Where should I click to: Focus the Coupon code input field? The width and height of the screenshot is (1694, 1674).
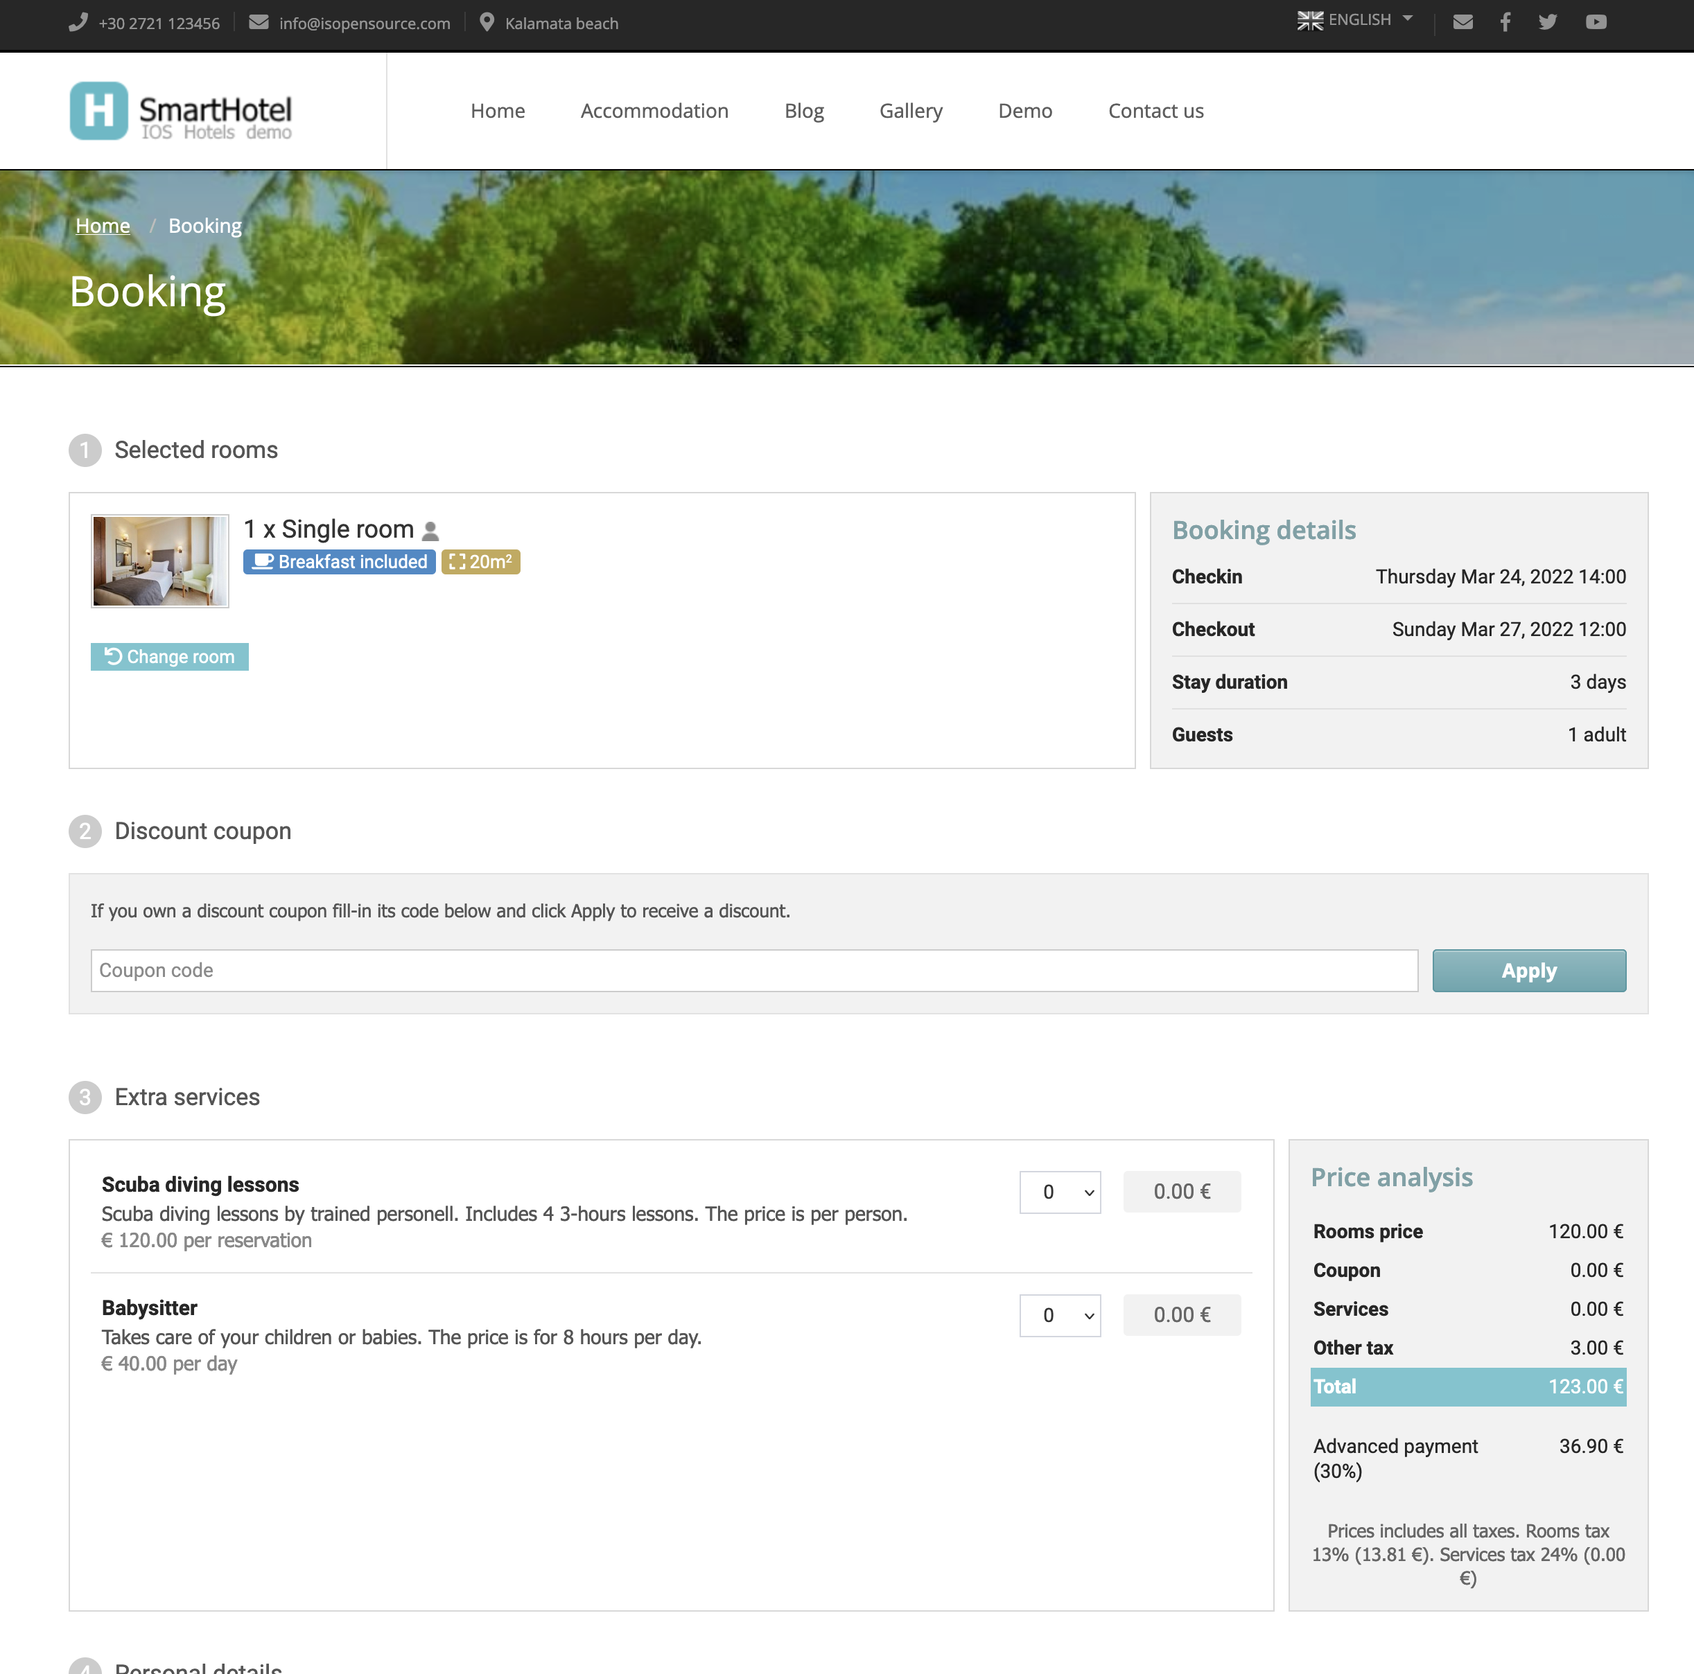[x=753, y=970]
